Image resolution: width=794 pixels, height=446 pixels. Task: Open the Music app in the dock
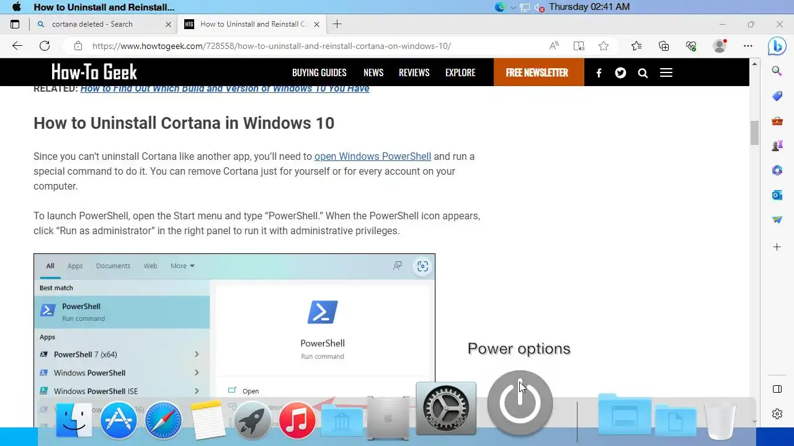[297, 421]
